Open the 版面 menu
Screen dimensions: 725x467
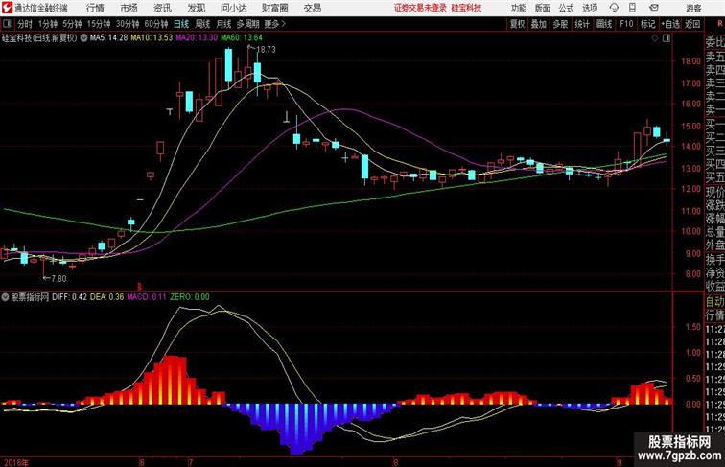tap(543, 8)
